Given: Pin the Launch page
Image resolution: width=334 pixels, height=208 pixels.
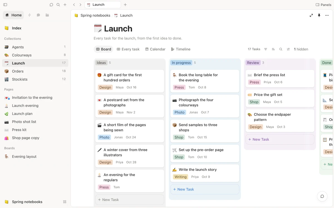Looking at the screenshot, I should [x=319, y=16].
